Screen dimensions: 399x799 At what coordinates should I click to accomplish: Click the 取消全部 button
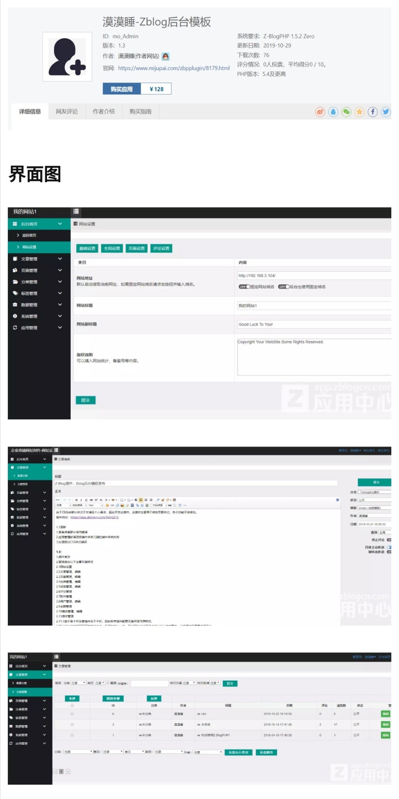pos(113,698)
